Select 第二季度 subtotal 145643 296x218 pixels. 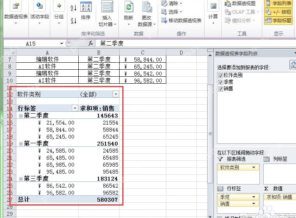pos(99,116)
